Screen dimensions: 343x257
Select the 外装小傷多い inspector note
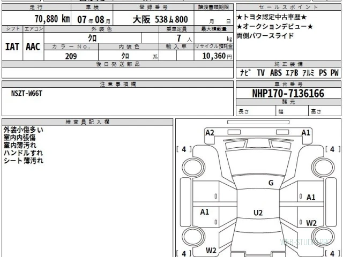coord(24,130)
